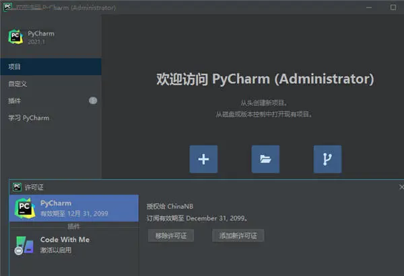Select the PyCharm license entry valid until 2099

73,208
